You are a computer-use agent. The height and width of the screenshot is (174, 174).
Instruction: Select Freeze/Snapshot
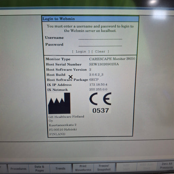[x=104, y=168]
